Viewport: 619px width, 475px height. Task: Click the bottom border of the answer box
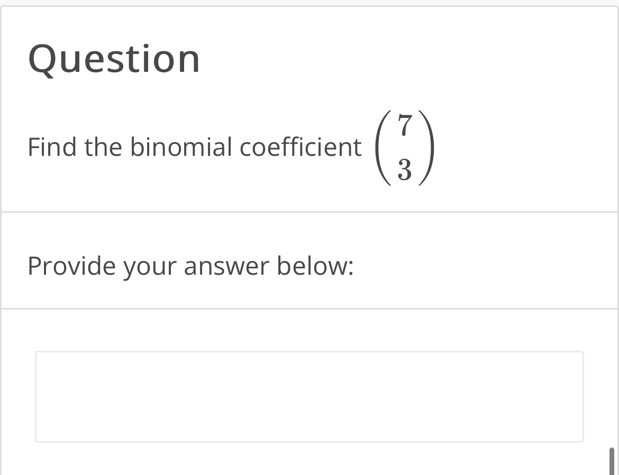(x=309, y=442)
